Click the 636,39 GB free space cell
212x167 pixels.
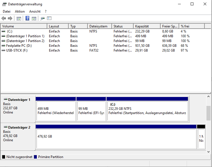point(169,46)
